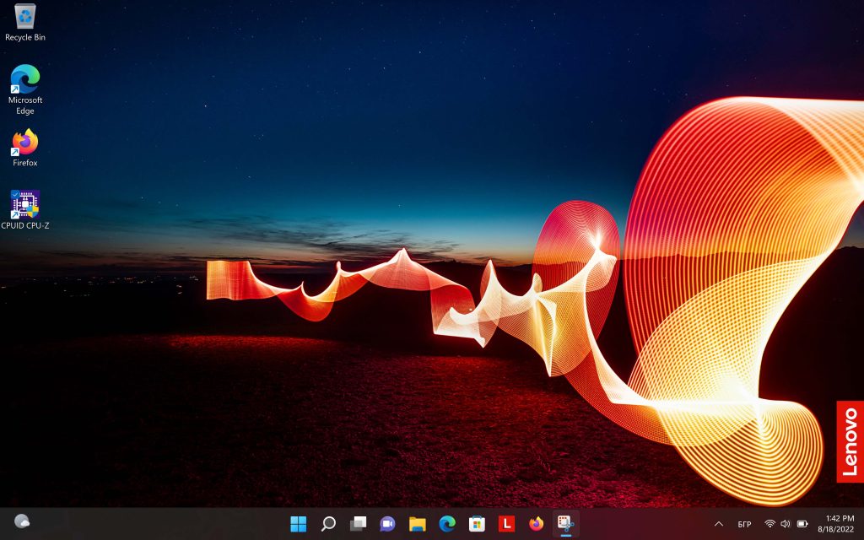Open File Explorer from the taskbar
The image size is (864, 540).
pyautogui.click(x=417, y=524)
